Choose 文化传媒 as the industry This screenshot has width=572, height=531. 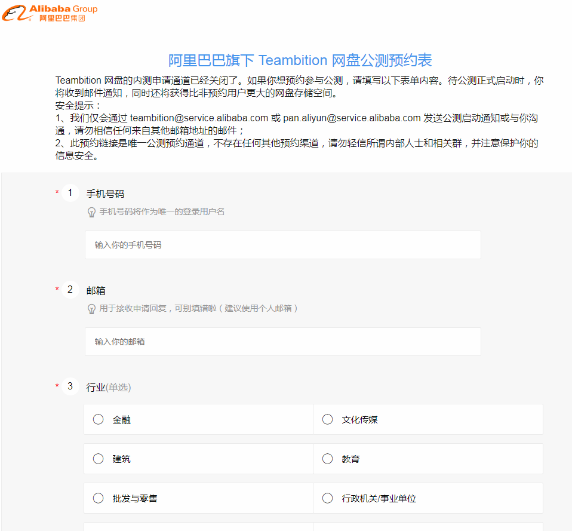coord(327,419)
